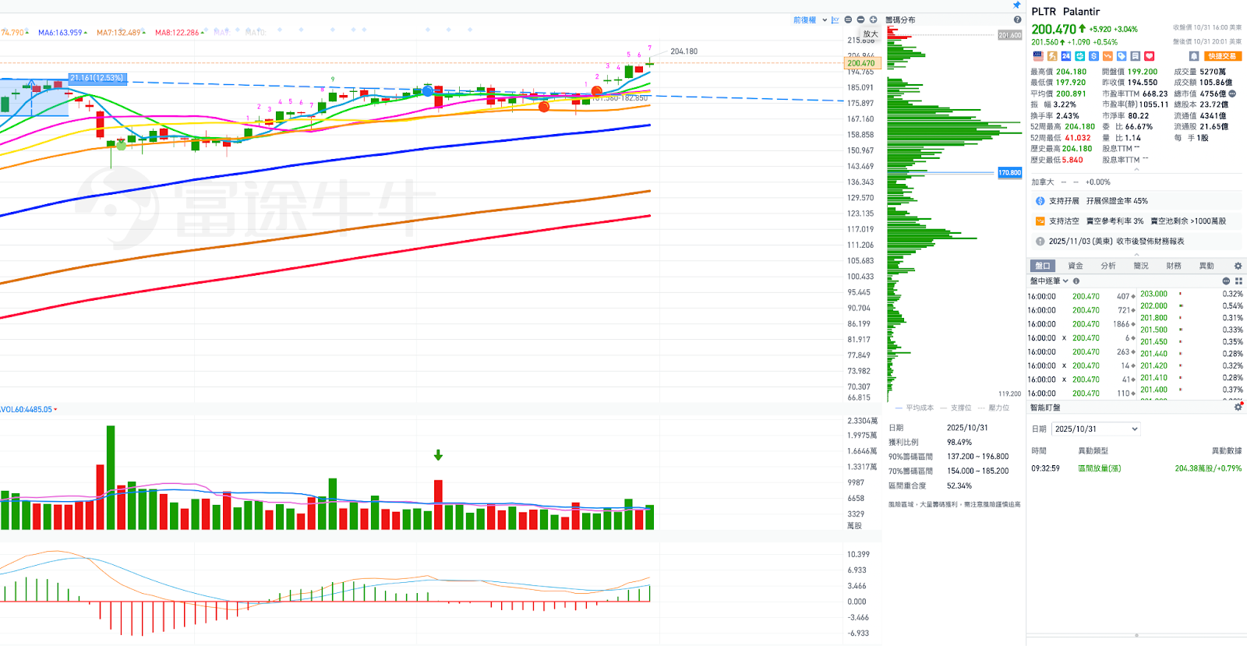
Task: Click the help question mark for 籌碼分布
Action: [x=1017, y=20]
